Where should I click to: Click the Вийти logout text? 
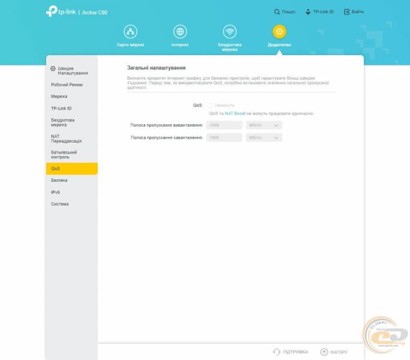point(357,12)
